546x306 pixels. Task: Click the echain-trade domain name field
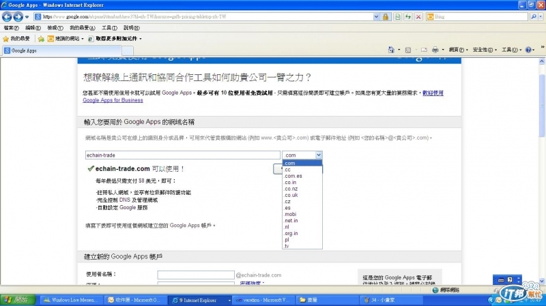(183, 155)
